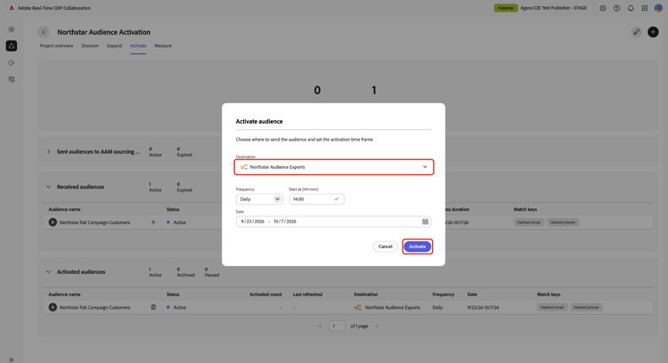Click Northstar Audience Exports destination cell

click(393, 307)
